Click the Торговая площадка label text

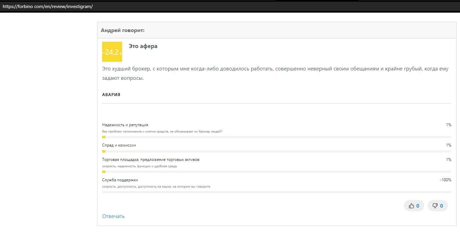click(x=151, y=160)
